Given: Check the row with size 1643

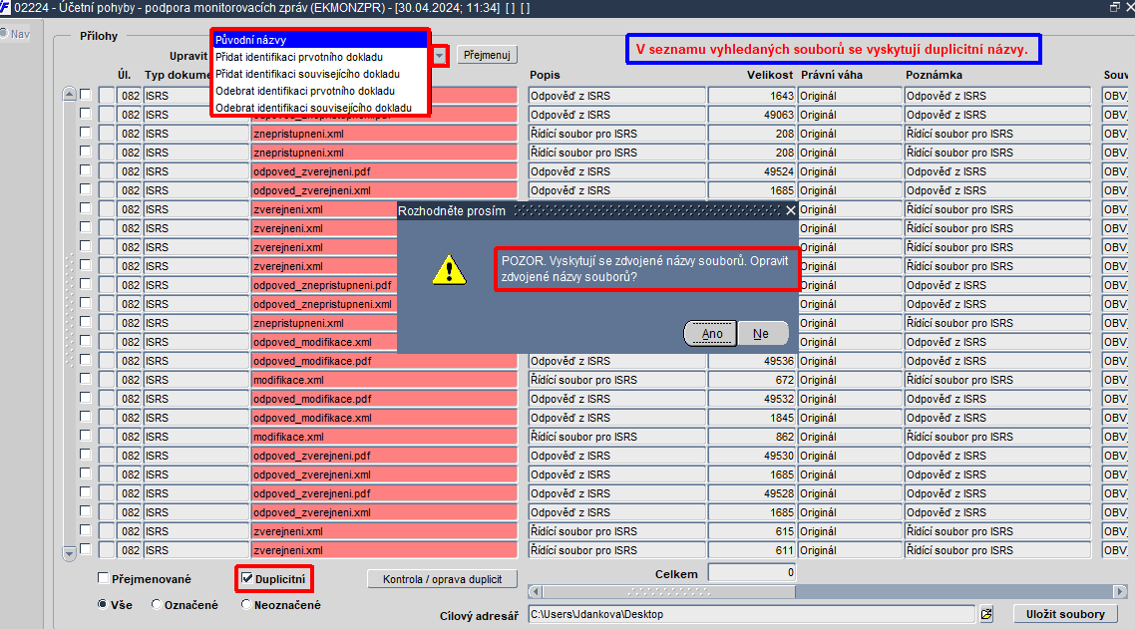Looking at the screenshot, I should coord(86,95).
